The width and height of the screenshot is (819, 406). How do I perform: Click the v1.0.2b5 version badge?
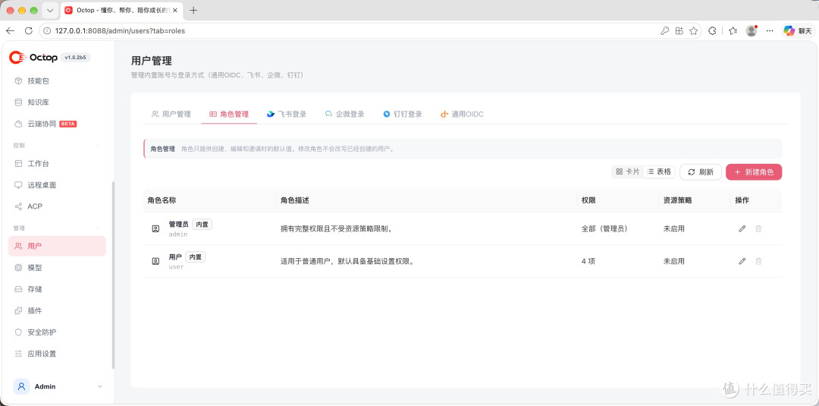coord(76,58)
